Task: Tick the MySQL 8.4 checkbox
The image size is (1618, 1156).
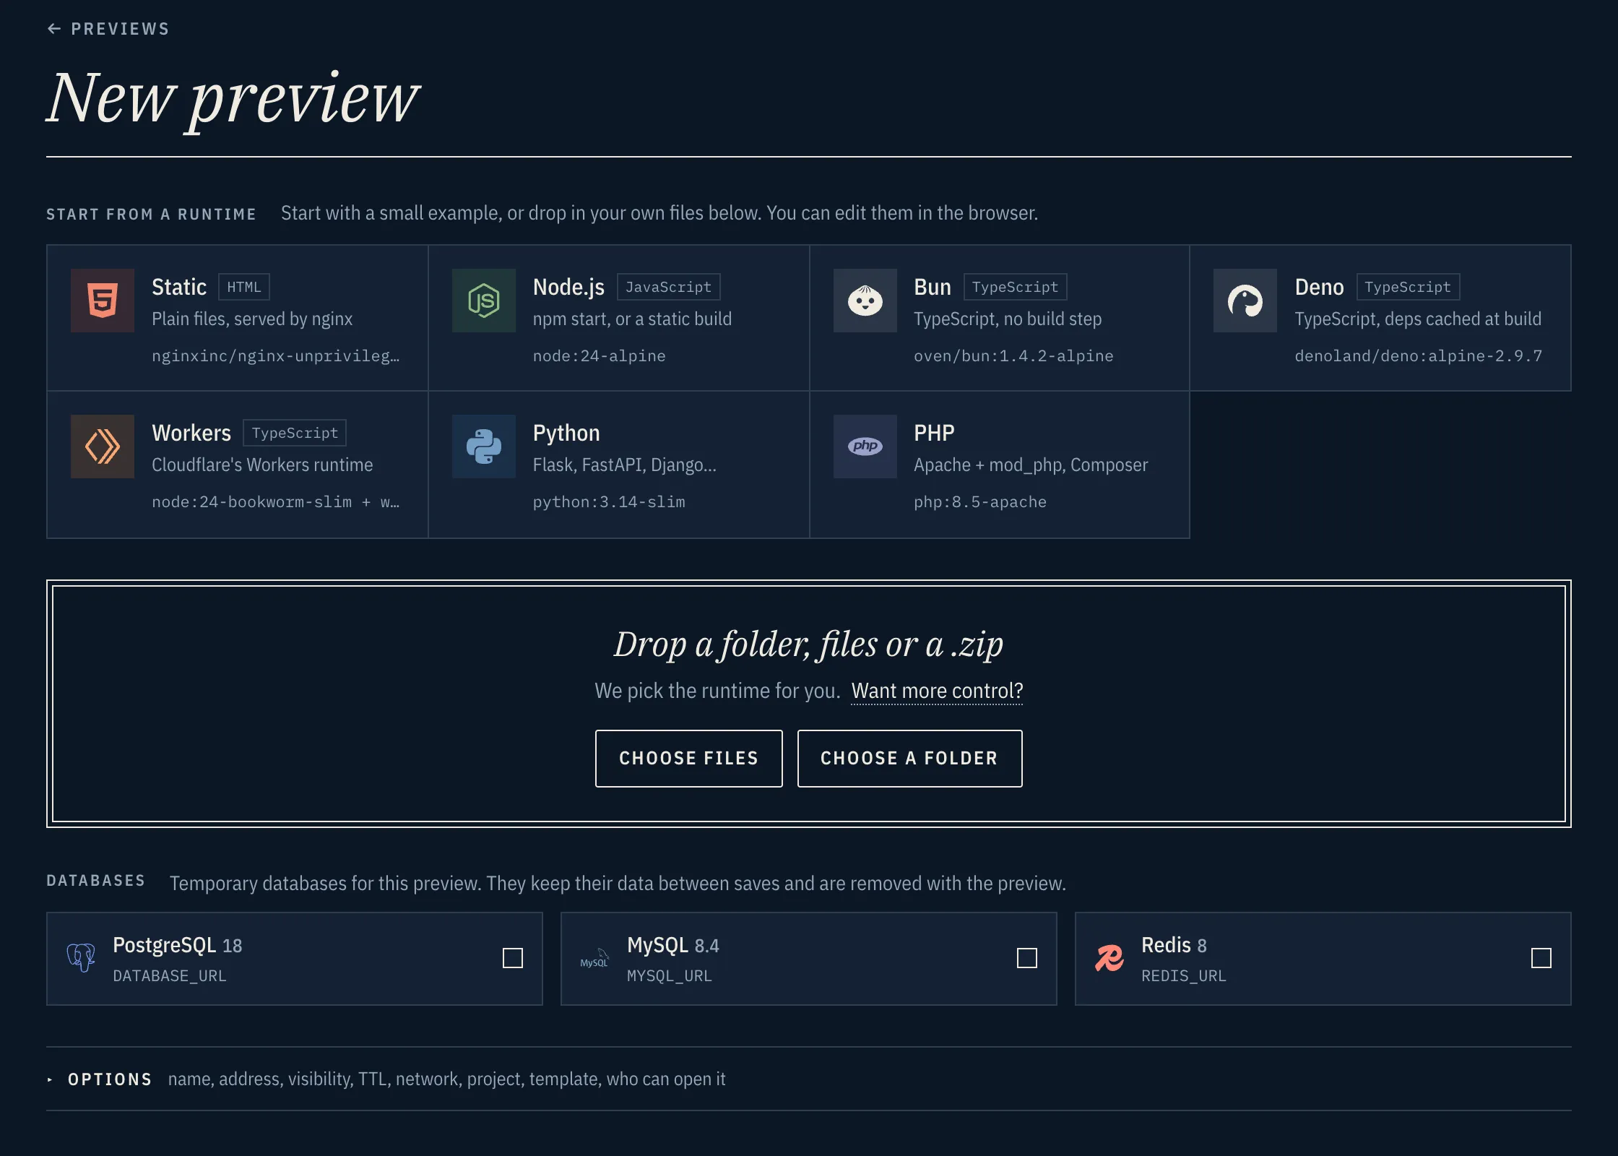Action: (1027, 958)
